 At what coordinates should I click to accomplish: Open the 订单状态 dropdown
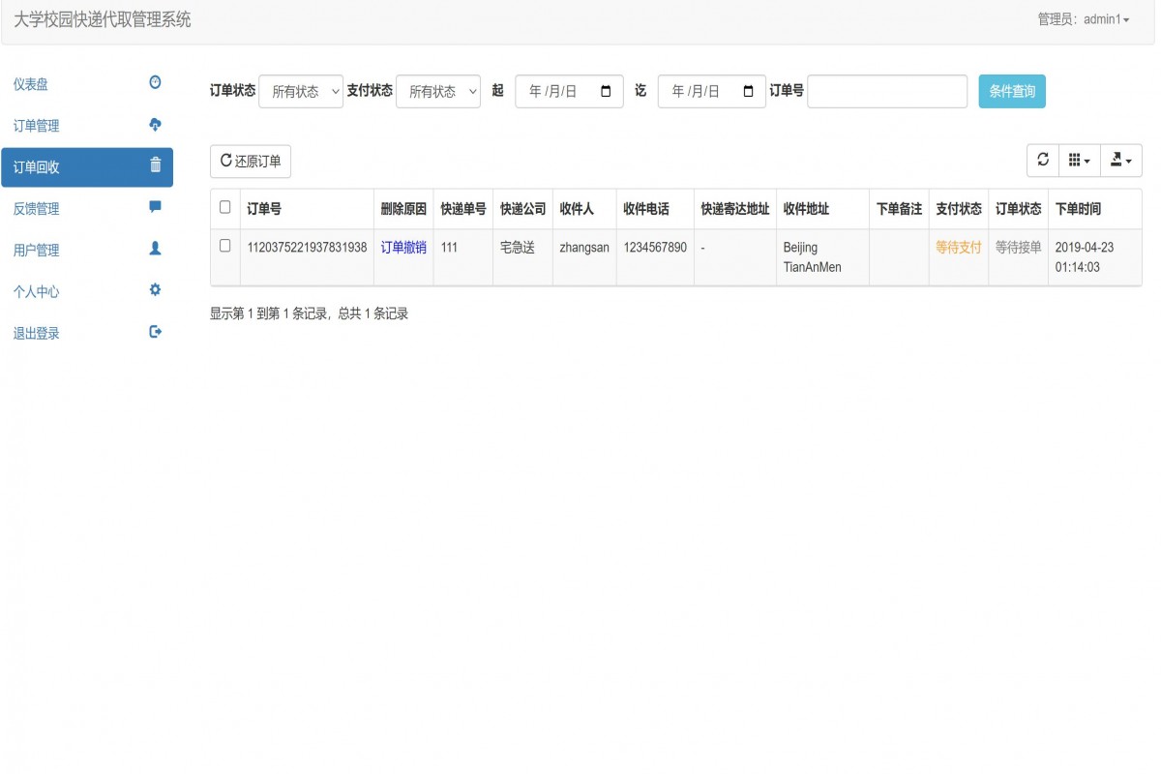(302, 91)
